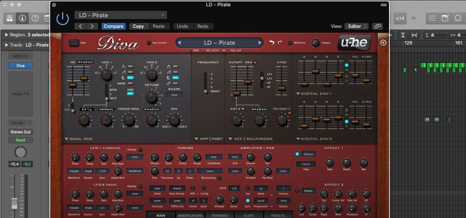The width and height of the screenshot is (466, 218).
Task: Toggle LFO 1 Polarity LED
Action: [x=140, y=150]
